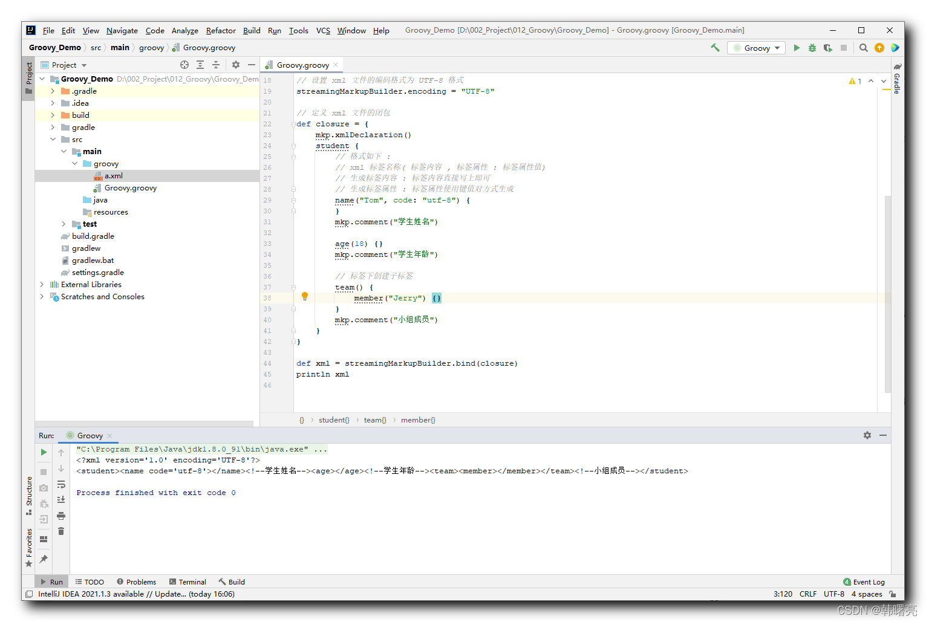The height and width of the screenshot is (622, 926).
Task: Open the VCS menu
Action: point(323,30)
